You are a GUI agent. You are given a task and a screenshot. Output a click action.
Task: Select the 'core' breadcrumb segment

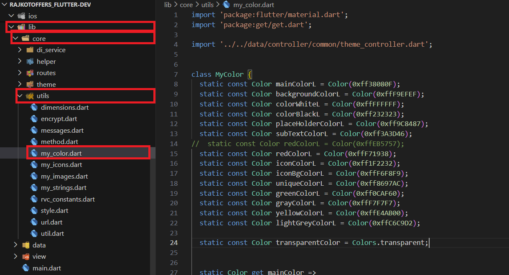tap(186, 5)
